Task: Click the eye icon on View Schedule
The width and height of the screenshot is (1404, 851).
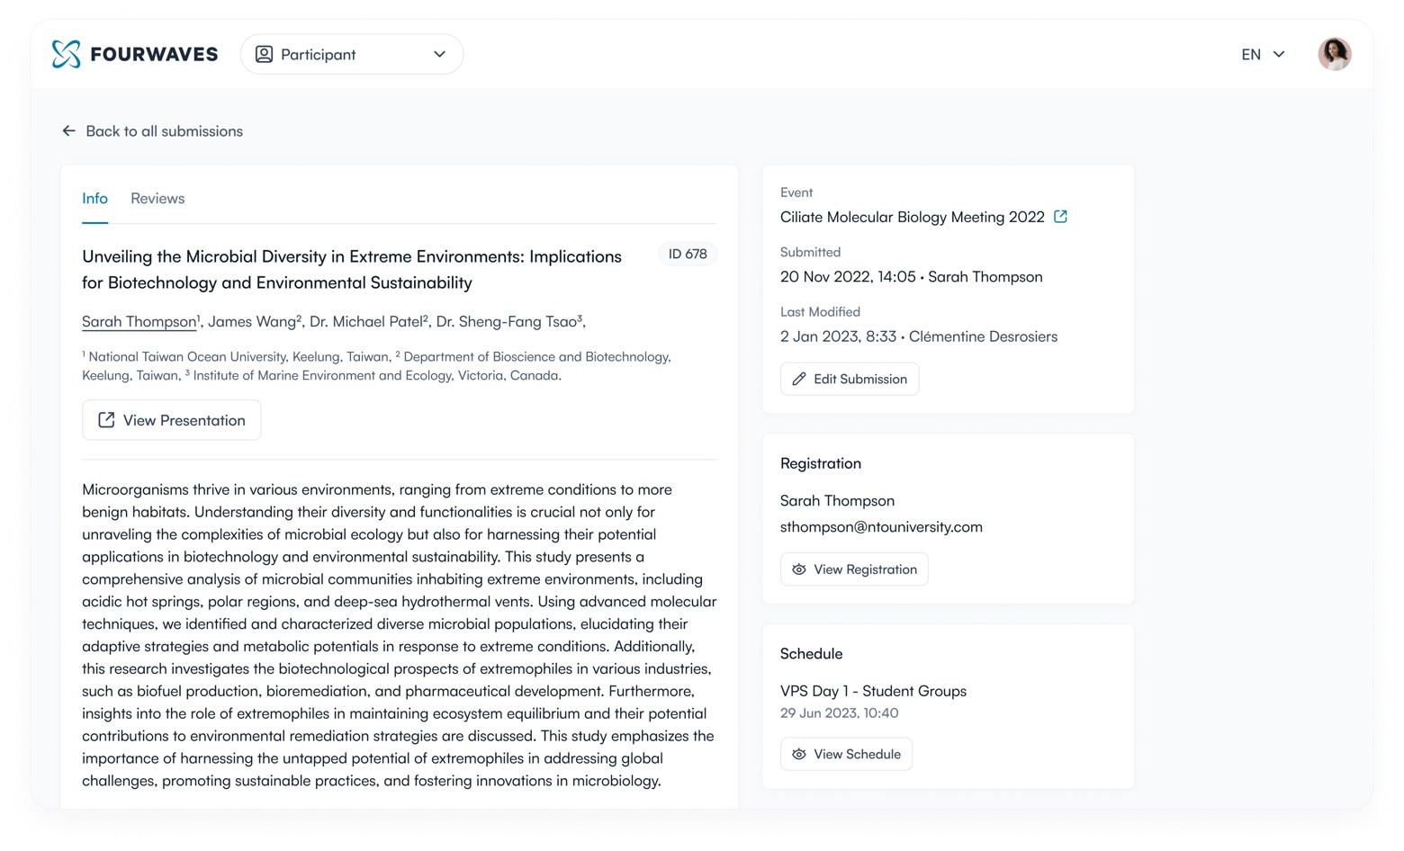Action: click(799, 754)
